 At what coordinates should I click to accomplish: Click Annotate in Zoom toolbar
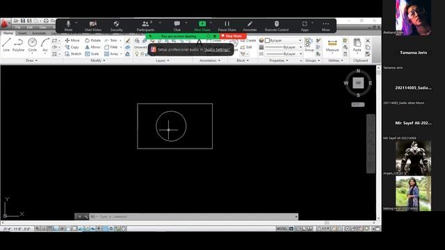[250, 26]
